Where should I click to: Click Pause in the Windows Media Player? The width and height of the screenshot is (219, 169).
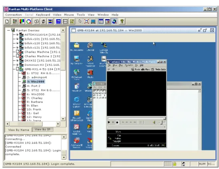coord(113,122)
